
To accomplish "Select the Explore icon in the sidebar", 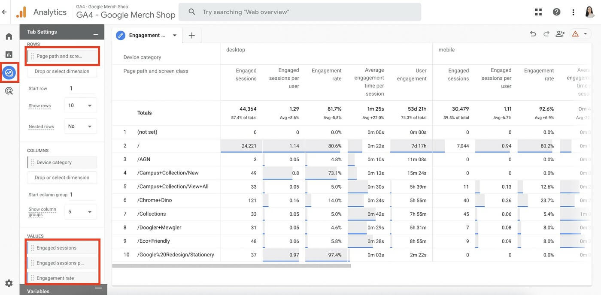I will pyautogui.click(x=8, y=72).
